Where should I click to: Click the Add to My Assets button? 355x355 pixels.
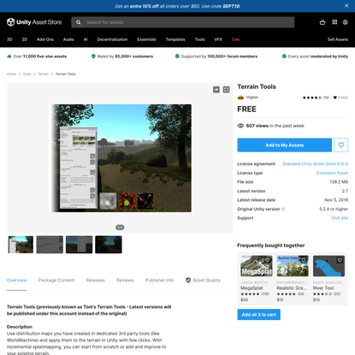[x=285, y=145]
